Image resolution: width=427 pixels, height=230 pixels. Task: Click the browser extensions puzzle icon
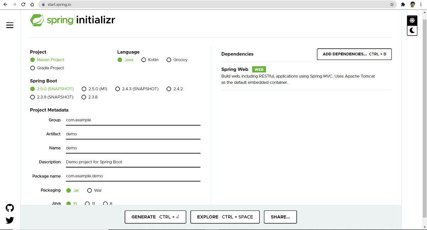(x=403, y=5)
